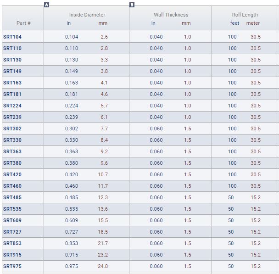
Task: Open part number SRT104 link
Action: click(12, 37)
